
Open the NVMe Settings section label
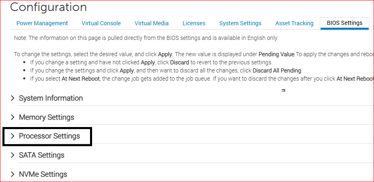43,174
